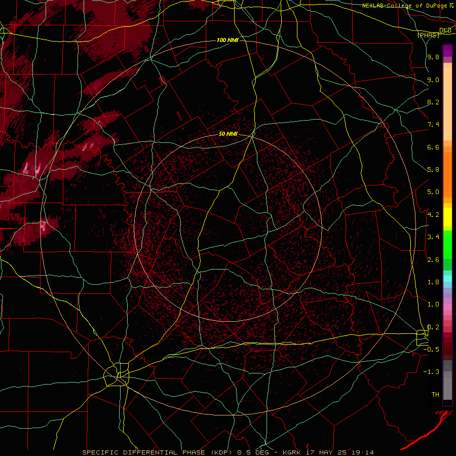
Task: Click the 2.6 color scale value
Action: click(x=433, y=260)
